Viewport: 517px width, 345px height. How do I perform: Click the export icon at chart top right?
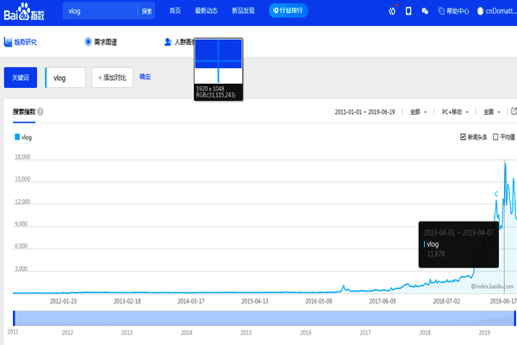(514, 111)
